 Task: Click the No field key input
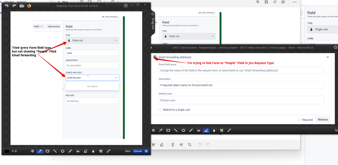tap(92, 101)
